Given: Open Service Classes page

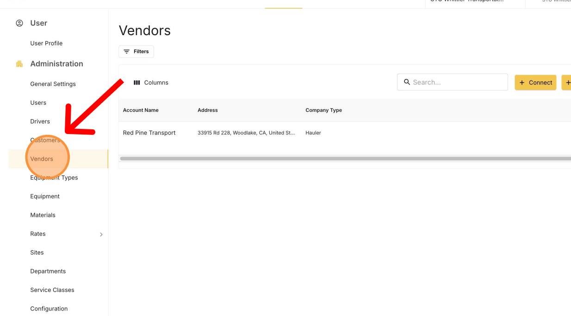Looking at the screenshot, I should pos(52,290).
